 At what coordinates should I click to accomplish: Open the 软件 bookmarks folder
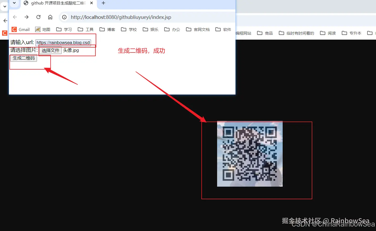click(223, 29)
